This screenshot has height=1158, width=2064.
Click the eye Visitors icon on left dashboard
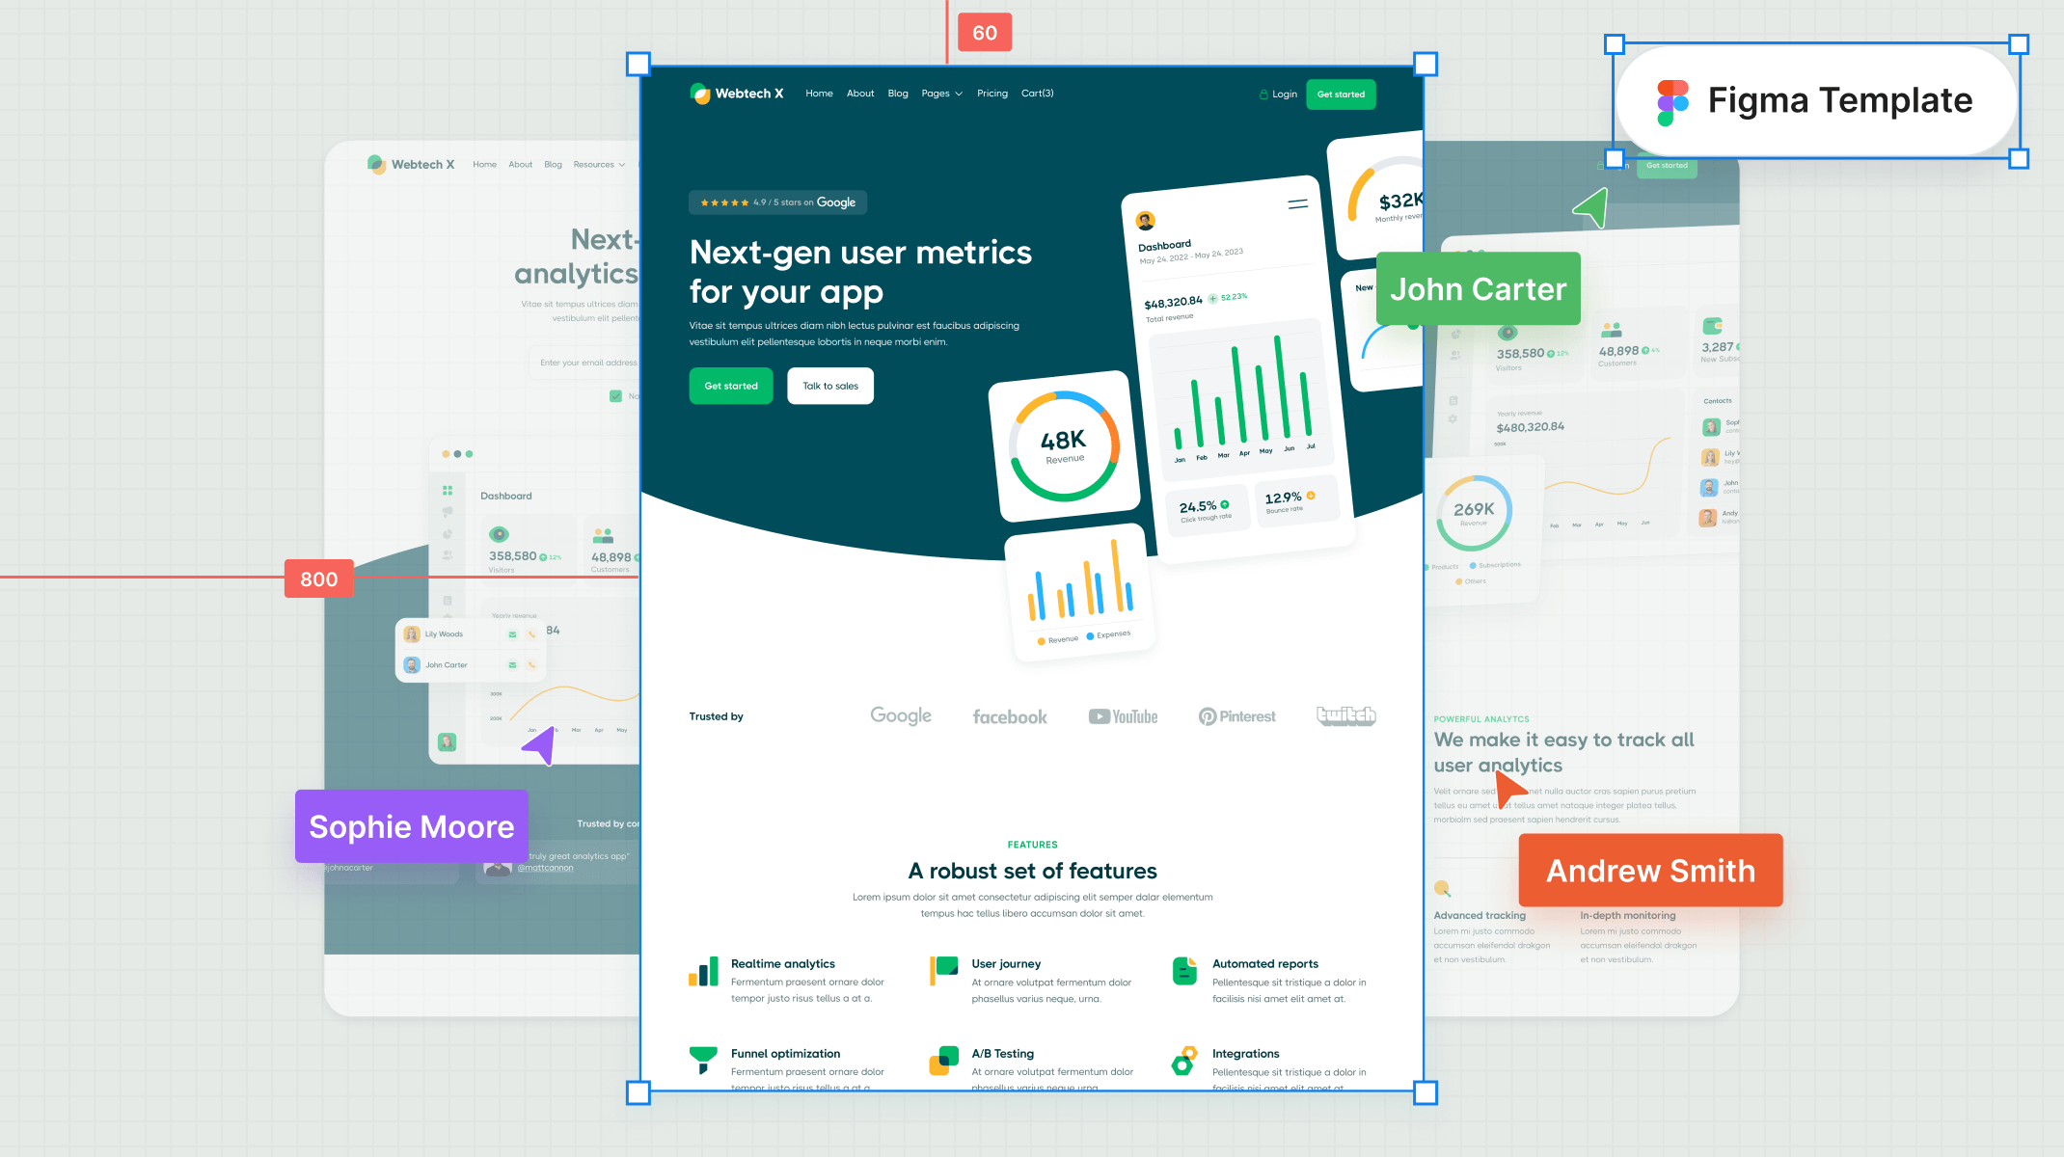coord(499,534)
